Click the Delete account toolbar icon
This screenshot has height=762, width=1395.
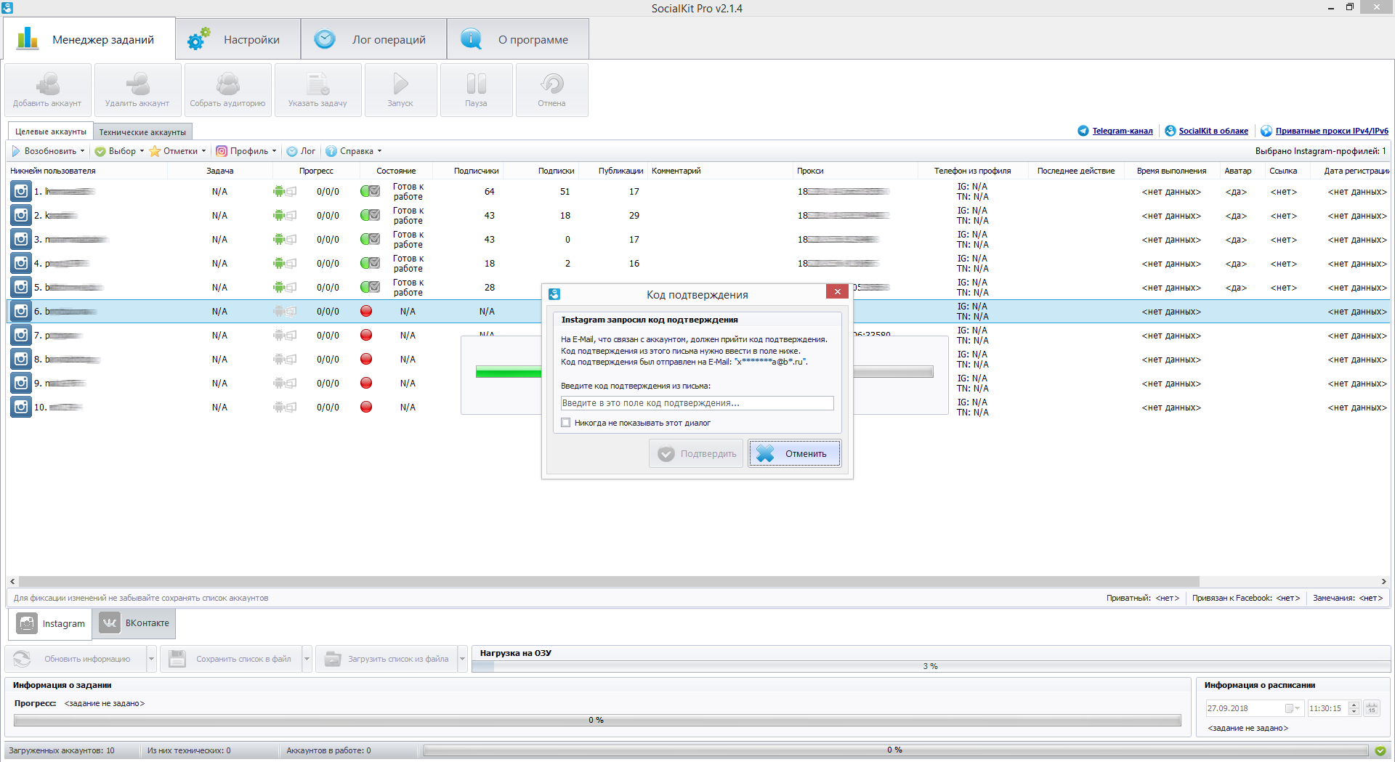(137, 84)
